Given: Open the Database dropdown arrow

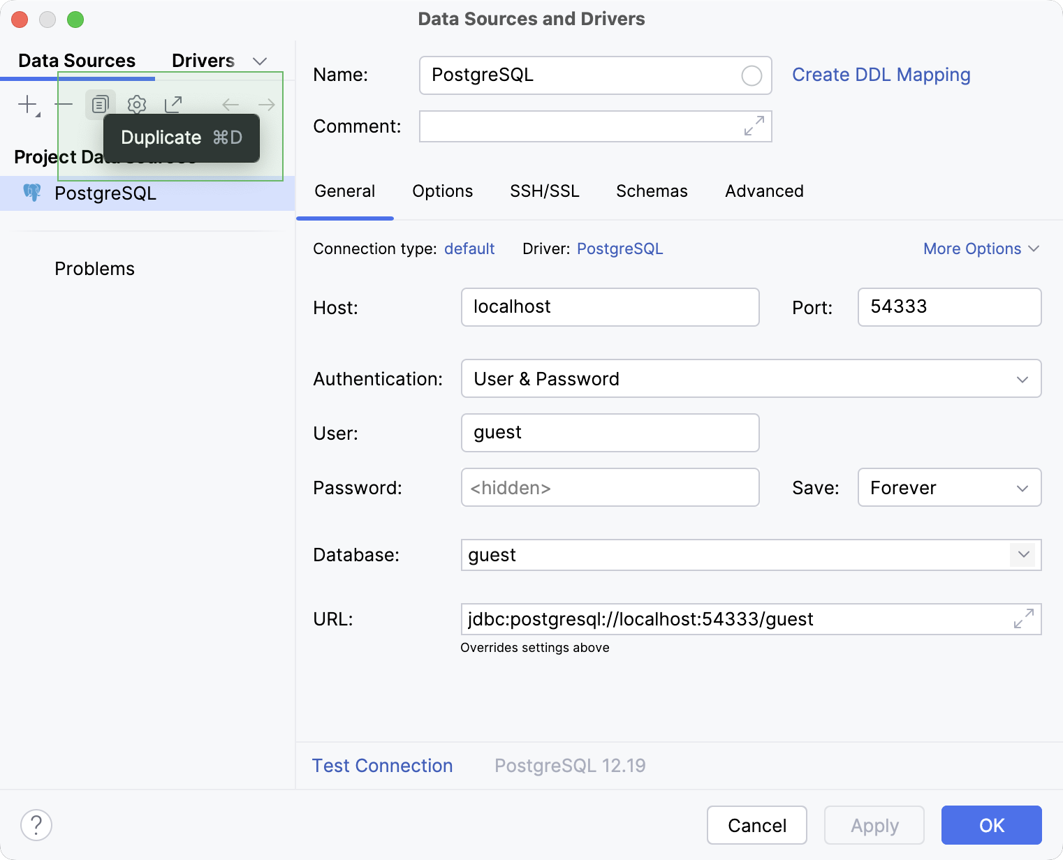Looking at the screenshot, I should (x=1022, y=555).
